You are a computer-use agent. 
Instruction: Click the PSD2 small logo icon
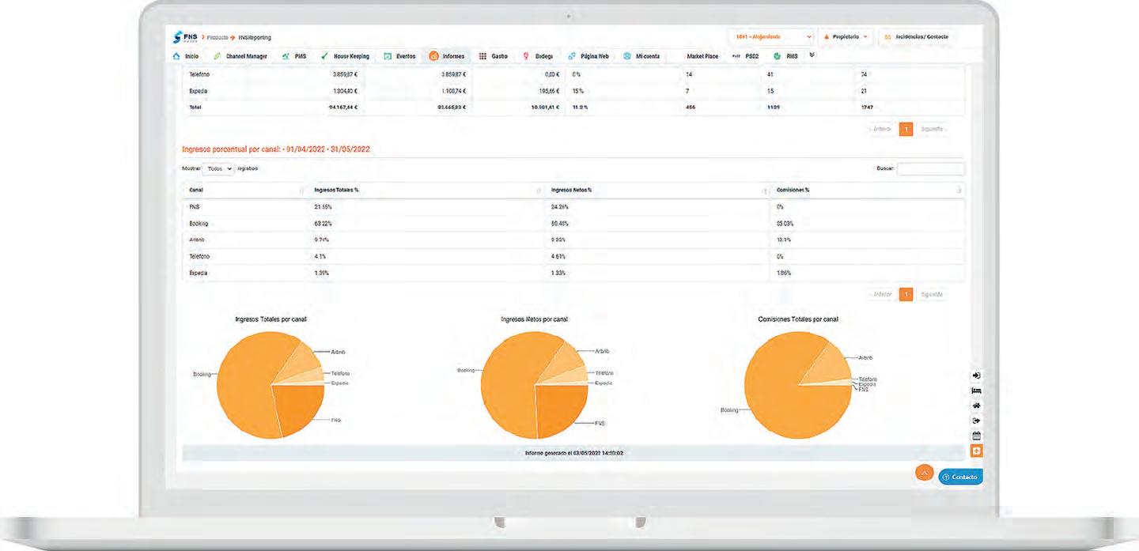coord(737,56)
